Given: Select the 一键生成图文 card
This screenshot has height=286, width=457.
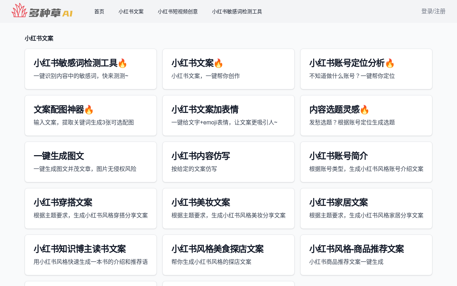Looking at the screenshot, I should pyautogui.click(x=91, y=162).
